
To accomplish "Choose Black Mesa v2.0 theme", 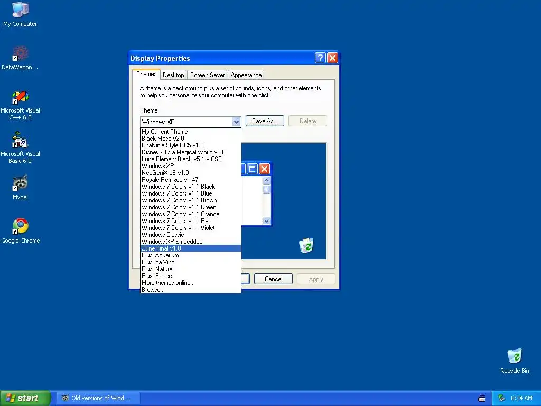I will click(190, 139).
